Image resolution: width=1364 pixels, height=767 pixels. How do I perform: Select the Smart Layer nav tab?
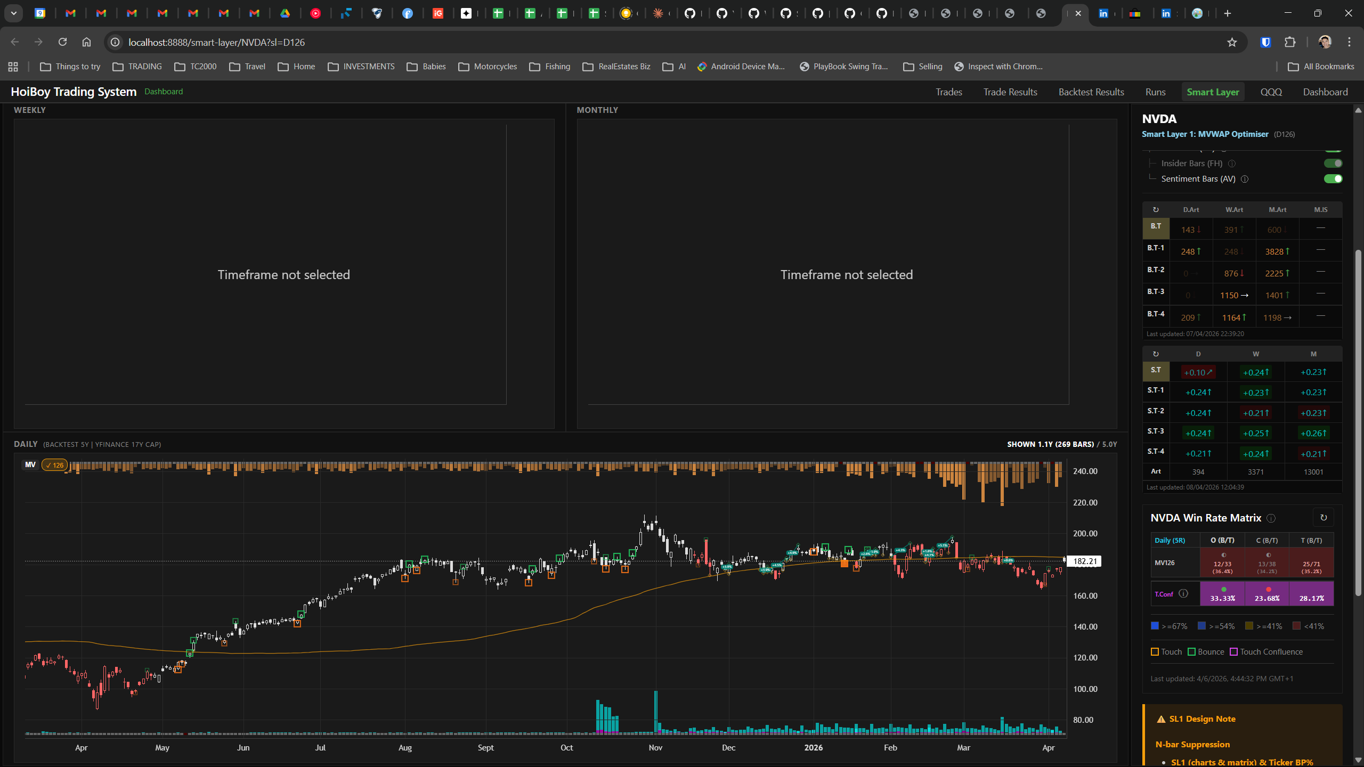click(x=1213, y=92)
